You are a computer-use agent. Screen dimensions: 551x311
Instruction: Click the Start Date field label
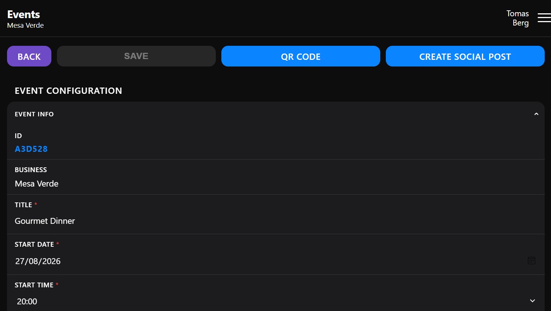[34, 245]
